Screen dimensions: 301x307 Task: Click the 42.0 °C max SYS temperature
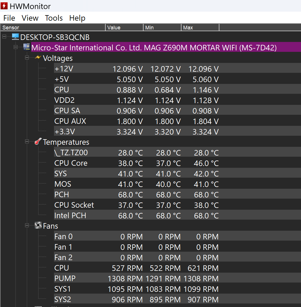[x=206, y=174]
